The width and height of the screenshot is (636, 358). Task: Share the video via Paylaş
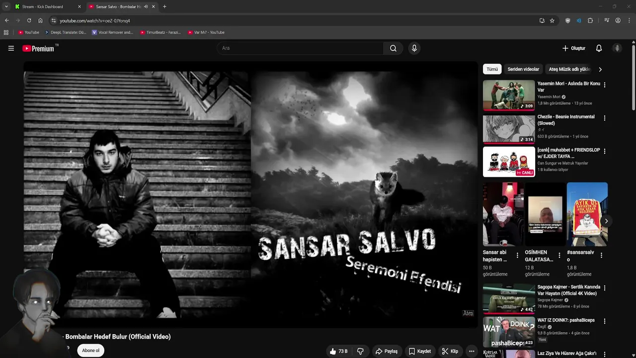click(x=387, y=351)
